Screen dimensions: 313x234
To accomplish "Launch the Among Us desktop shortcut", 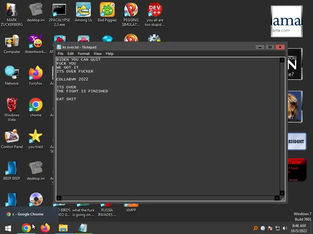I will pyautogui.click(x=83, y=12).
